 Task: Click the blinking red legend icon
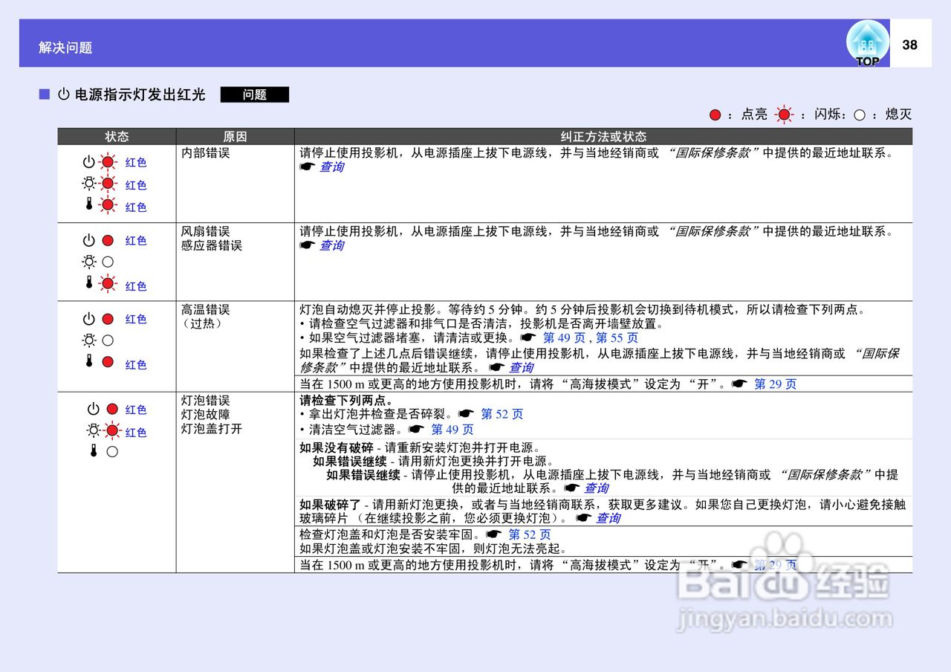point(782,115)
